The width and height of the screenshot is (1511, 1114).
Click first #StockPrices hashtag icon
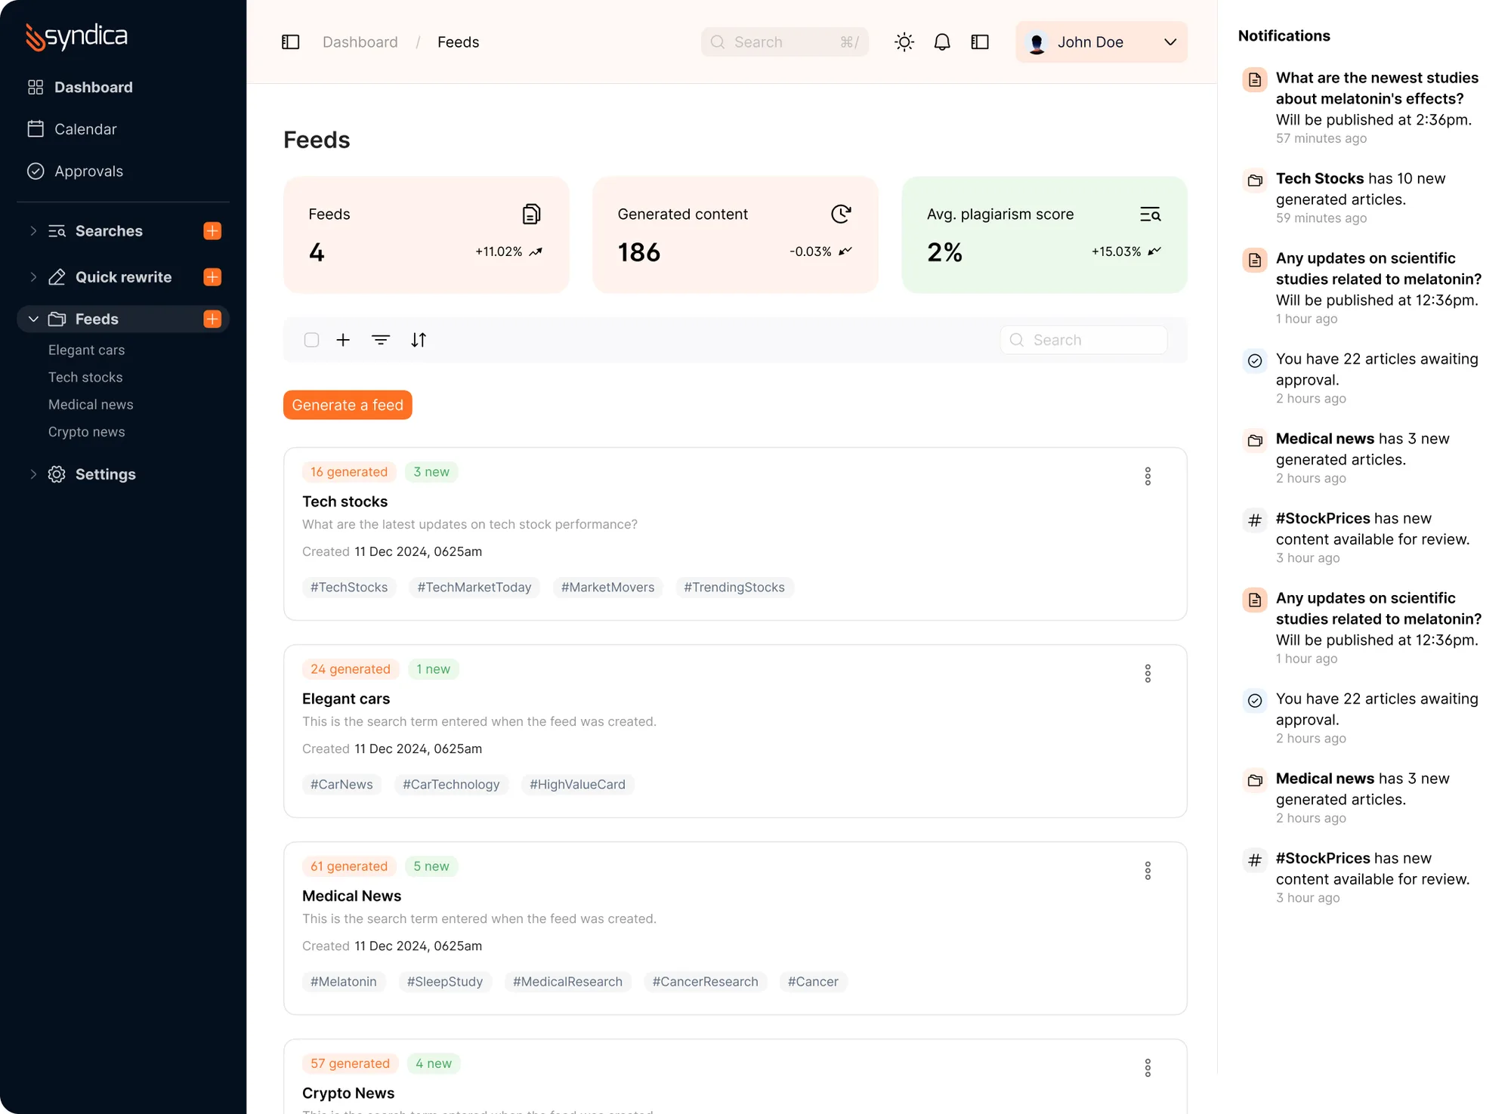coord(1255,520)
